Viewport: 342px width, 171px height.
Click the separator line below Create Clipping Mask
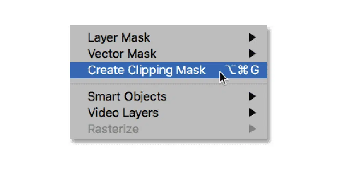tap(168, 83)
